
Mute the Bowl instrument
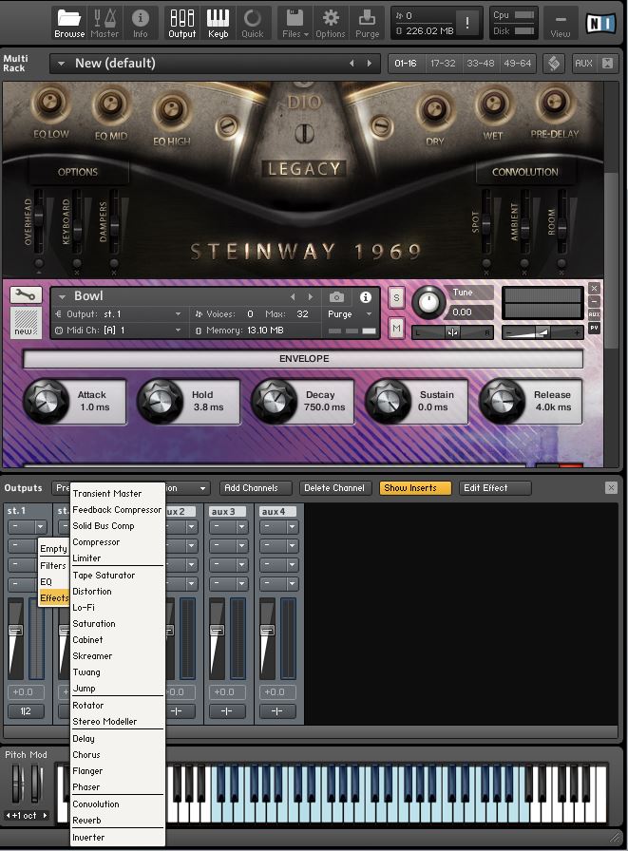click(x=396, y=328)
